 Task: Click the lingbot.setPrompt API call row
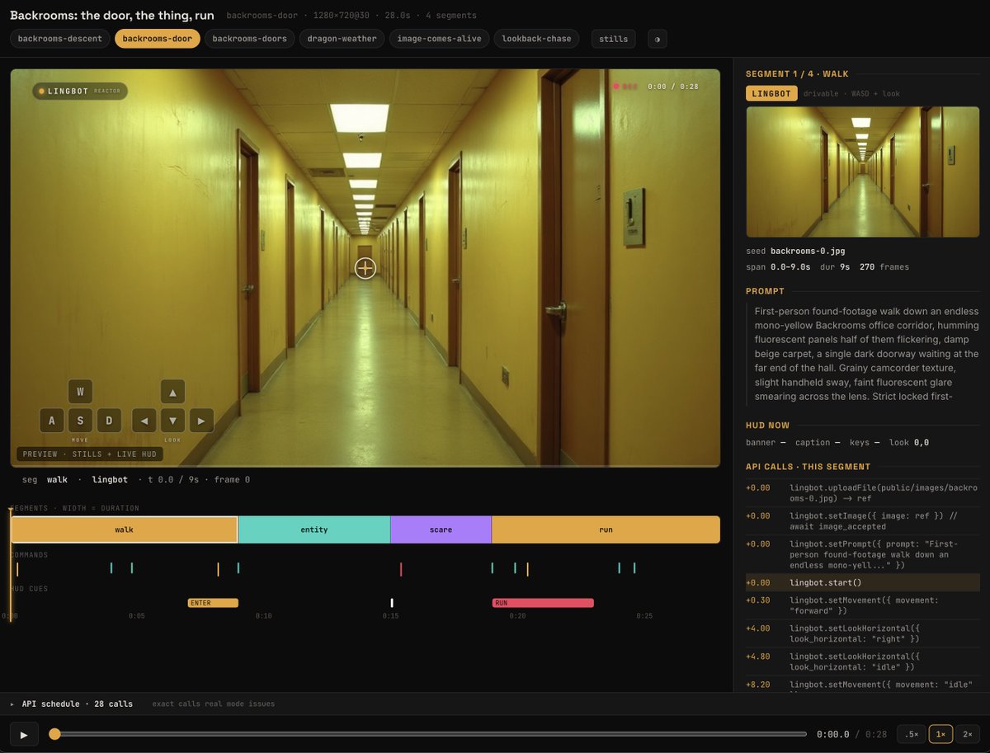point(863,554)
